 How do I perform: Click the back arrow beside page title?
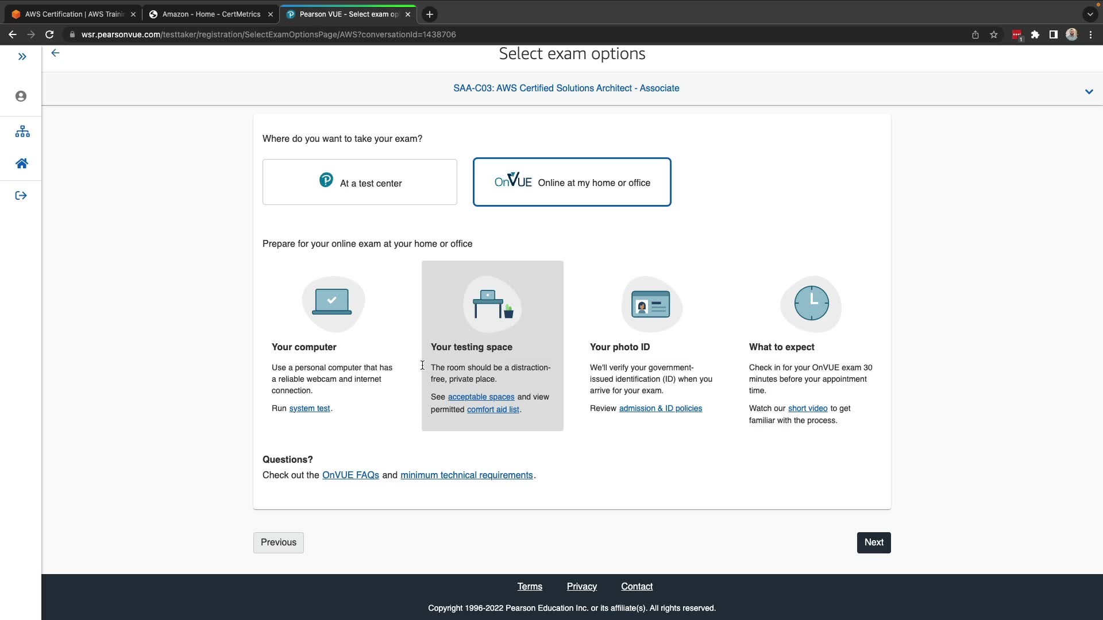click(x=55, y=53)
